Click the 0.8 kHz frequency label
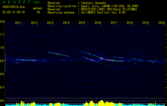The height and width of the screenshot is (106, 167). click(2, 74)
